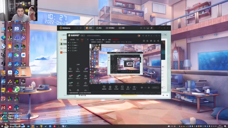Hide the 全屏1 source layer

click(68, 48)
